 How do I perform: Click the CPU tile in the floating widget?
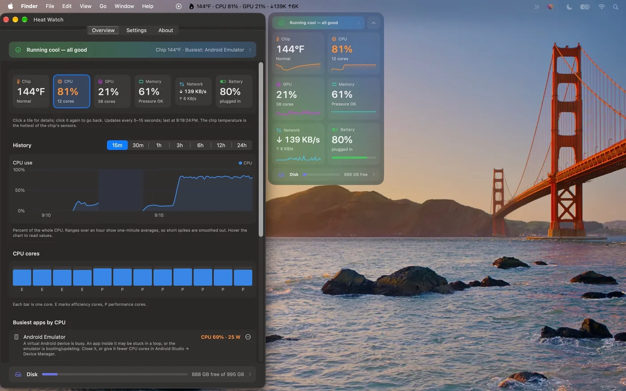(354, 52)
